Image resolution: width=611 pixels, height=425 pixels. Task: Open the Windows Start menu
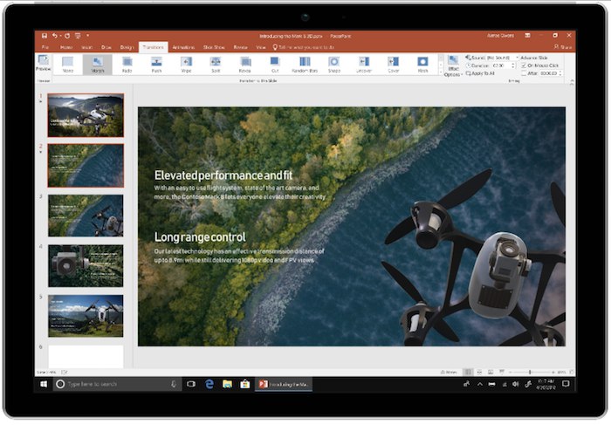(x=44, y=384)
